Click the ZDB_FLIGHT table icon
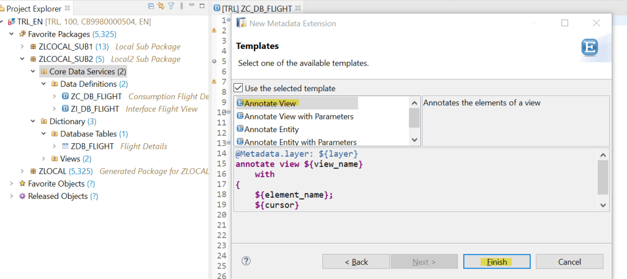This screenshot has width=627, height=279. (x=66, y=146)
